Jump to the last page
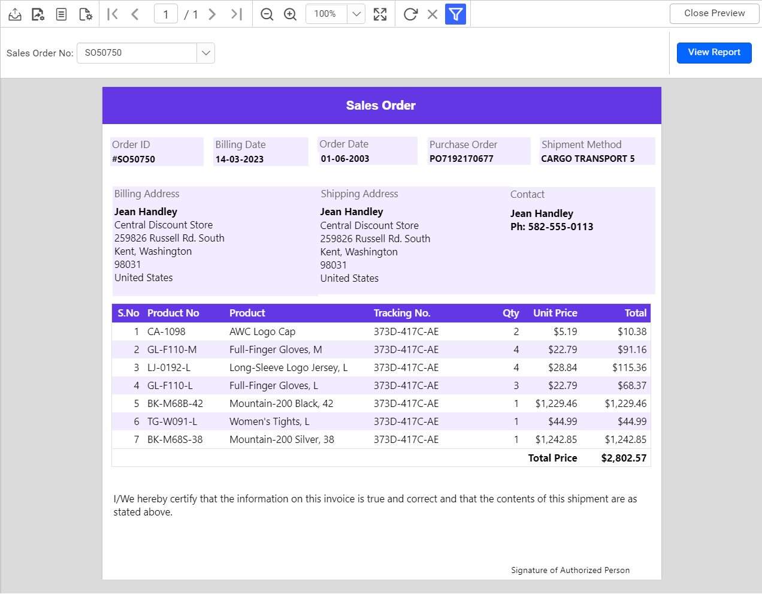 tap(237, 14)
